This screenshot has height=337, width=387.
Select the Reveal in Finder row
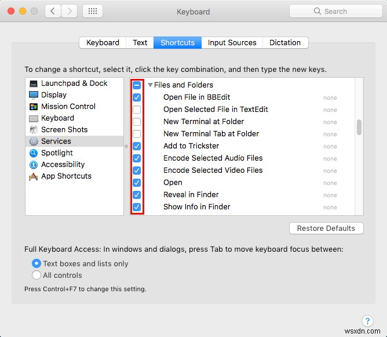[242, 195]
